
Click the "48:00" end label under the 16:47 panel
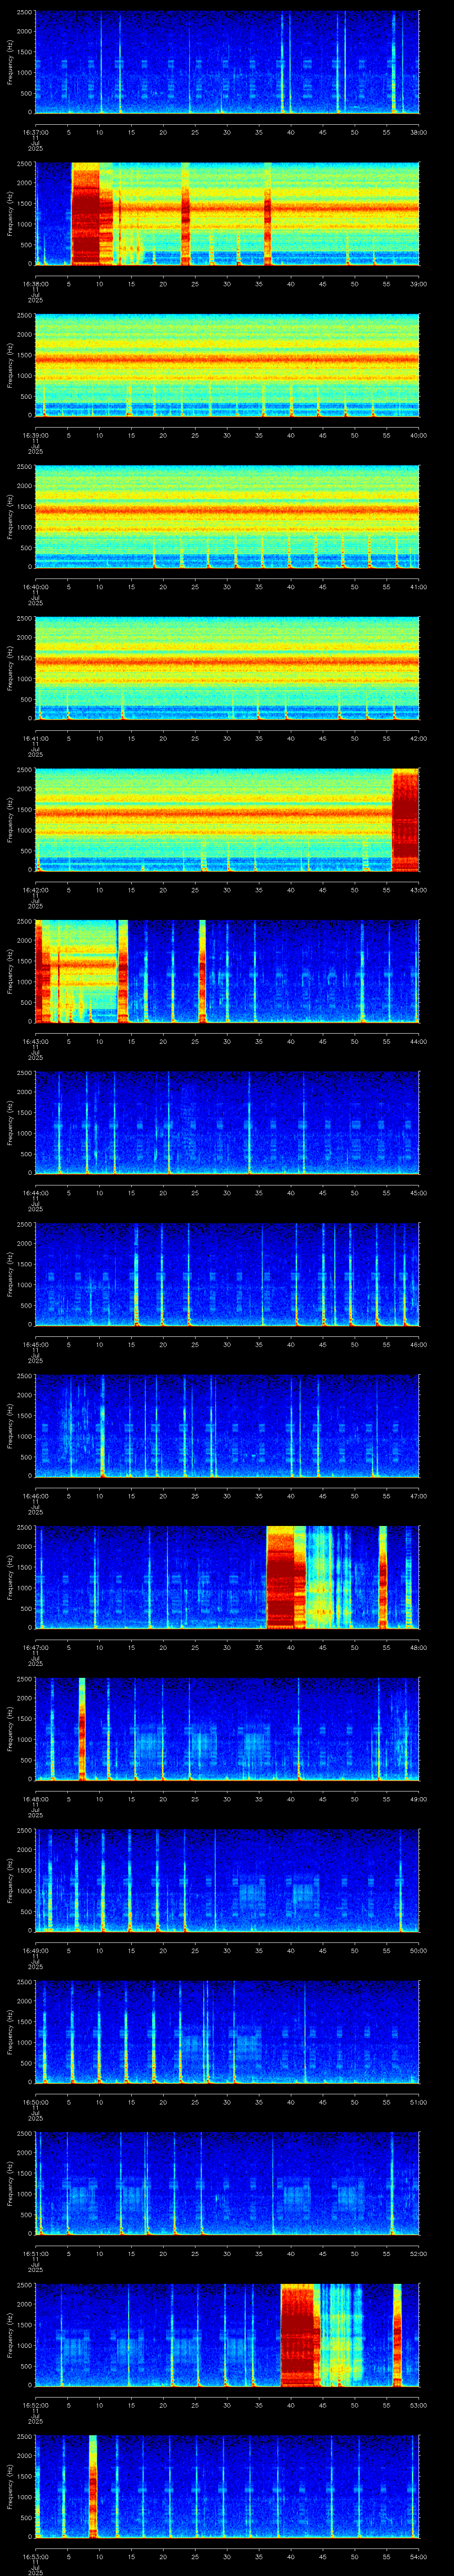pos(419,1647)
